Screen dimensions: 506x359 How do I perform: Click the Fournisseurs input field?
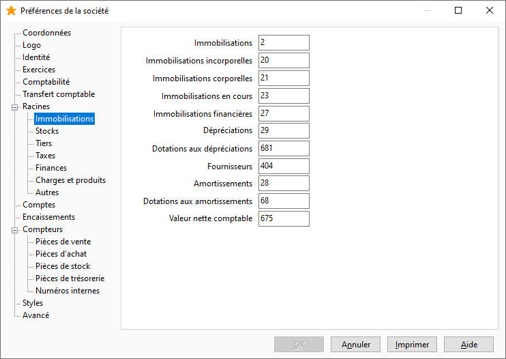coord(284,167)
